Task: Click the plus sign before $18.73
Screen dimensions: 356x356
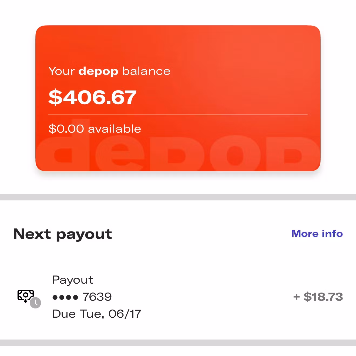Action: [x=296, y=297]
